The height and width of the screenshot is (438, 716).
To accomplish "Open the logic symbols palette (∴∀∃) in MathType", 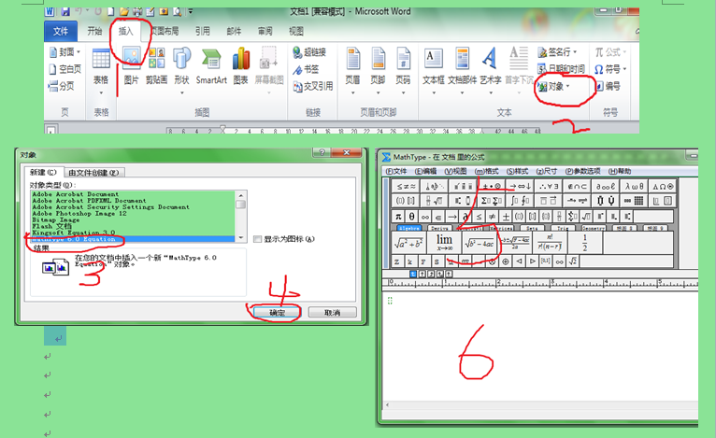I will tap(549, 186).
